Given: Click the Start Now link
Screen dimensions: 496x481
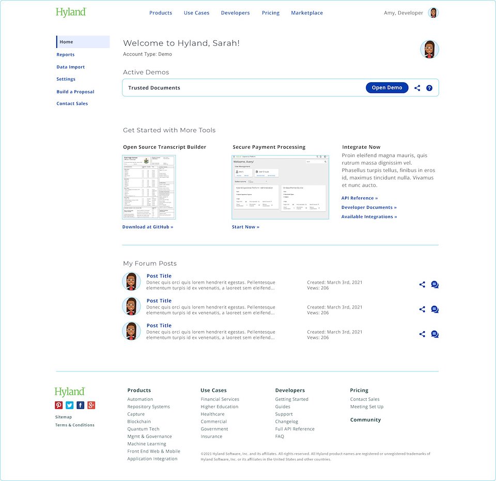Looking at the screenshot, I should [245, 227].
